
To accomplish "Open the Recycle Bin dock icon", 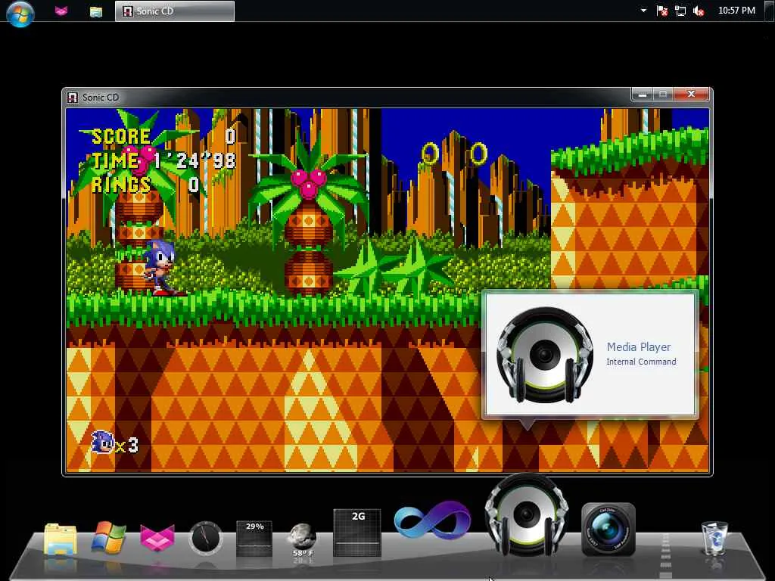I will tap(714, 538).
